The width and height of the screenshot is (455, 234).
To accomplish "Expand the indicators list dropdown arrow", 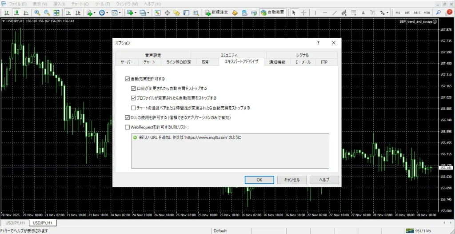I will click(x=95, y=13).
